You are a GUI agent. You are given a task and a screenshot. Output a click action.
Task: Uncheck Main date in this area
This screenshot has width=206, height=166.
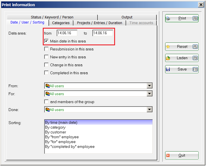tap(46, 41)
